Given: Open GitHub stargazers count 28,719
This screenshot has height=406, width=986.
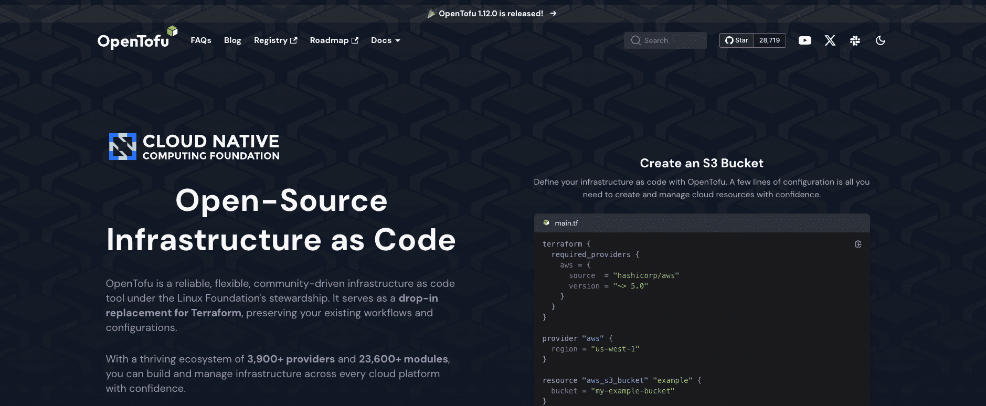Looking at the screenshot, I should click(x=769, y=40).
